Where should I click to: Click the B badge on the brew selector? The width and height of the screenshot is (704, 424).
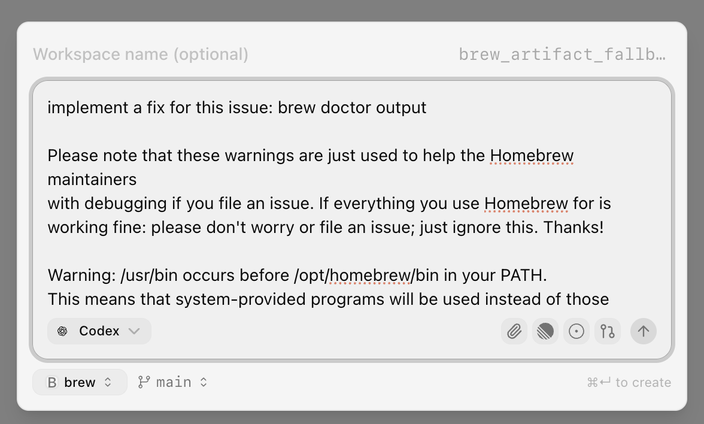click(51, 382)
